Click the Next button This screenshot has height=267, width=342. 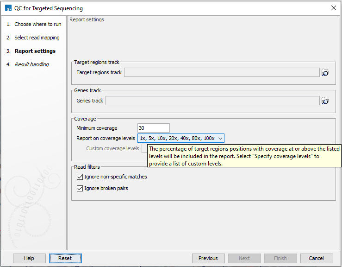[x=244, y=258]
